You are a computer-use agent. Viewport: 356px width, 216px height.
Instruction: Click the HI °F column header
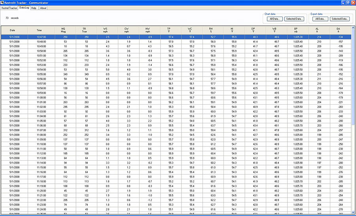coord(234,30)
